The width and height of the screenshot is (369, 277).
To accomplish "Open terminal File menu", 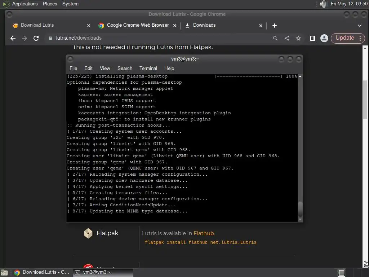I will 73,68.
